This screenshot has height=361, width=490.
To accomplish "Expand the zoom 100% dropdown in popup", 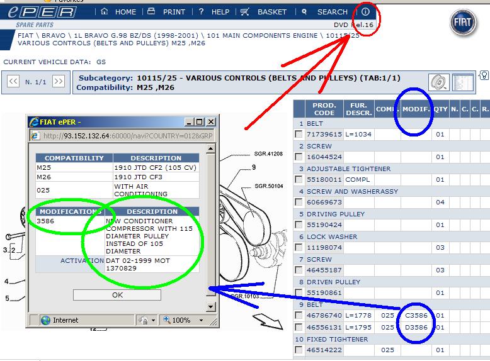I will (201, 320).
